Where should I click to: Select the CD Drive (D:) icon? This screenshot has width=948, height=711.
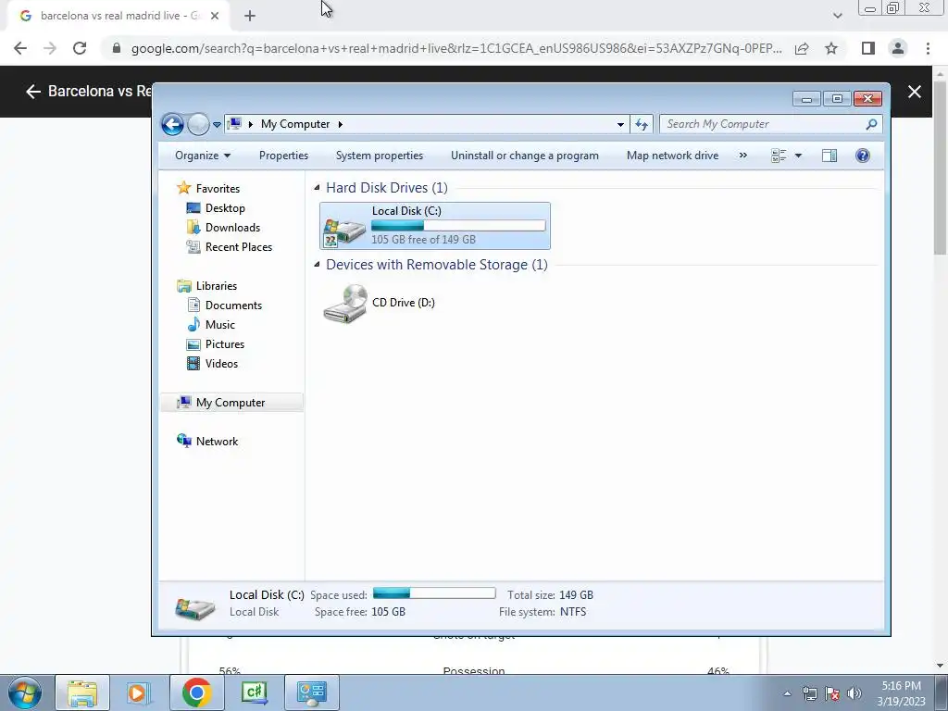pyautogui.click(x=345, y=304)
